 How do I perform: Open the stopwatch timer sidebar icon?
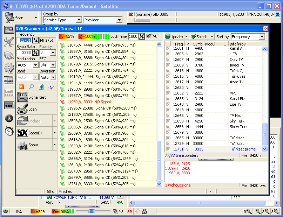click(9, 131)
